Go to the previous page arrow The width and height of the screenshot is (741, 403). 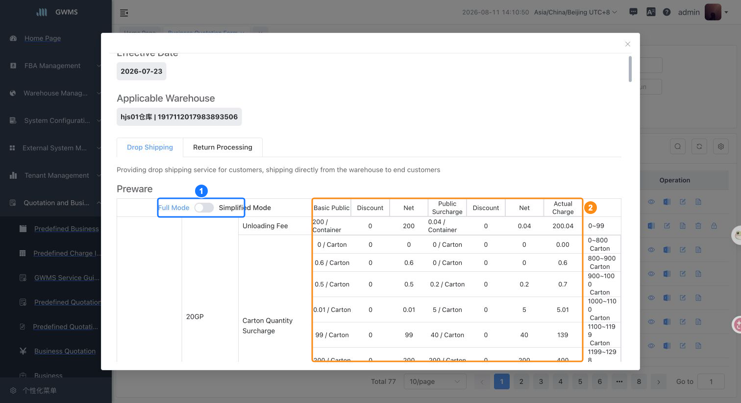tap(482, 381)
